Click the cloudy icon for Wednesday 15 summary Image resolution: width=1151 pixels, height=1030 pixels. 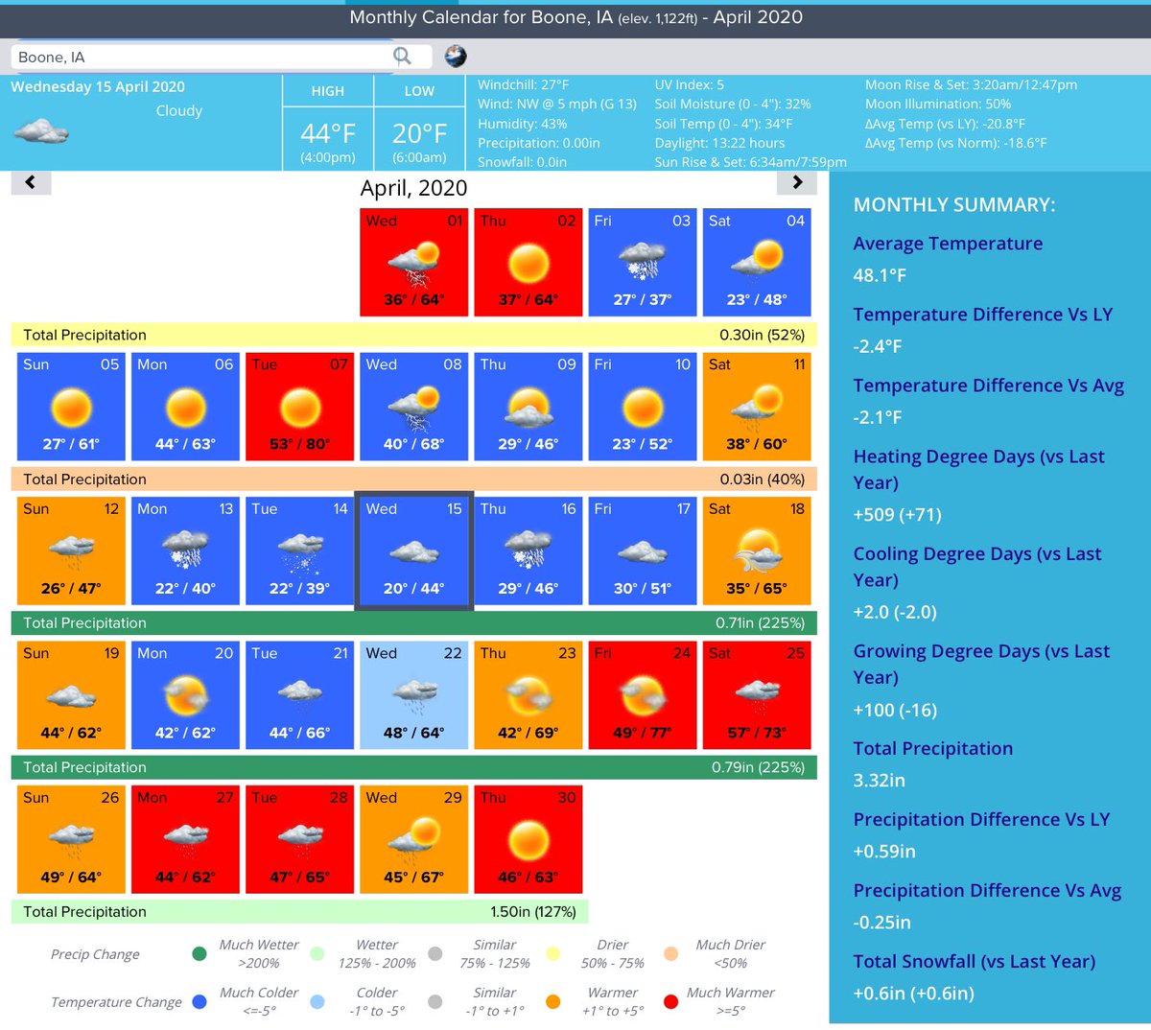coord(41,130)
